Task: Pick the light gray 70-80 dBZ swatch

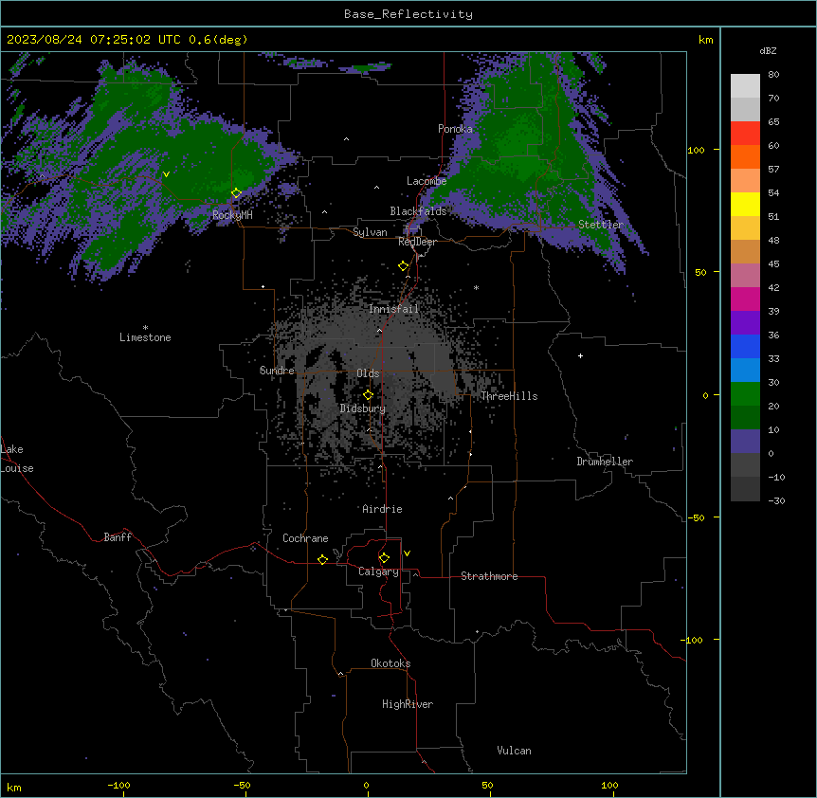Action: point(745,86)
